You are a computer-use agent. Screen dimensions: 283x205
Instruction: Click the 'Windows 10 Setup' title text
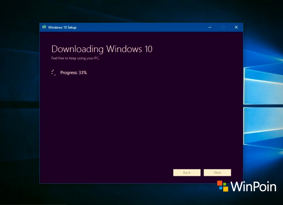point(62,28)
